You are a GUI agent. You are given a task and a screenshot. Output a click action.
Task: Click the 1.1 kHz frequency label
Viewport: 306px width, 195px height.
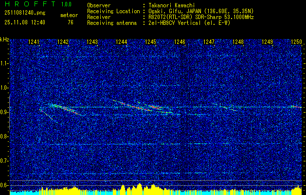coord(4,63)
